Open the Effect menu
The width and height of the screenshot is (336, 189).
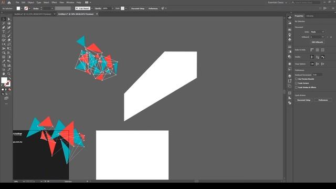coord(54,3)
